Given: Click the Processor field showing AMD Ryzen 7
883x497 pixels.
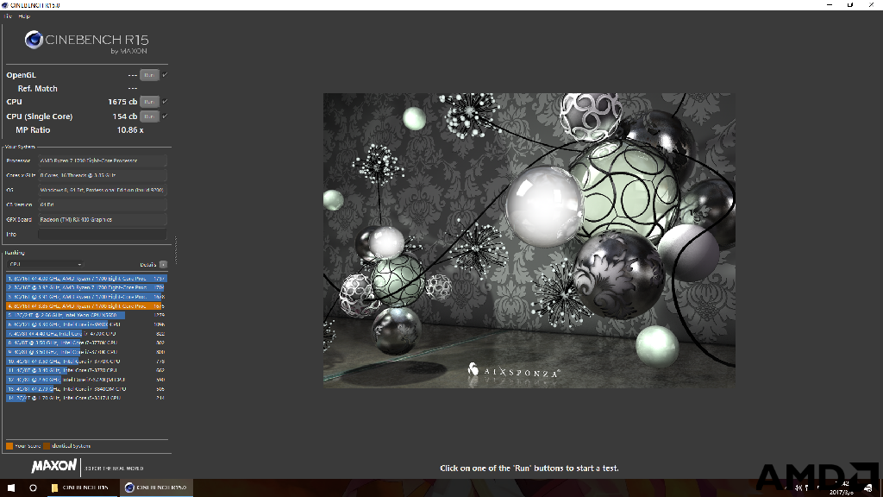Looking at the screenshot, I should 102,160.
